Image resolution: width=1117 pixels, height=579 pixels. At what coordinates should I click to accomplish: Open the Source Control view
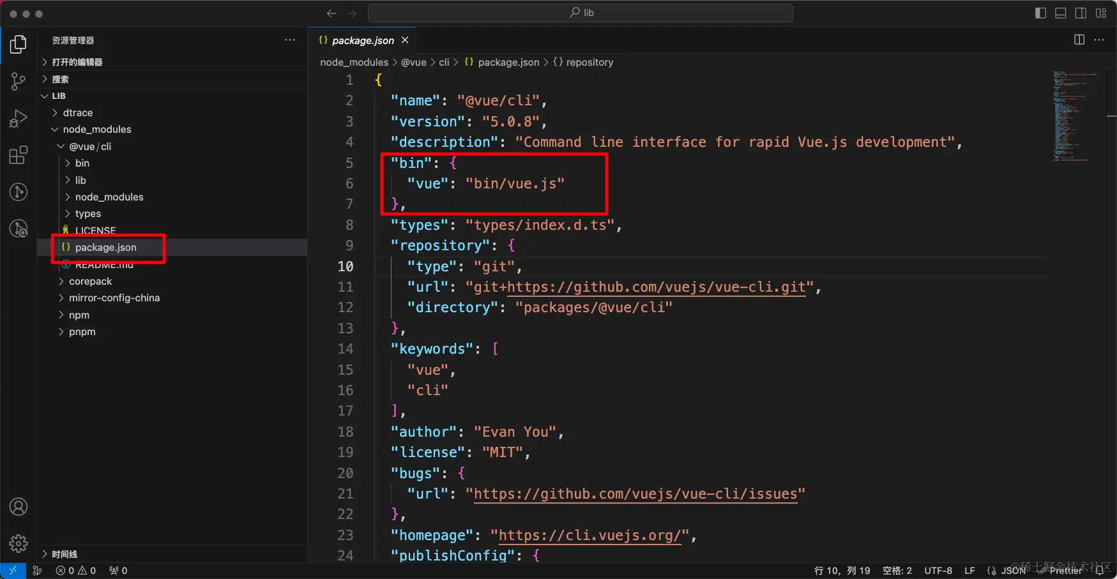point(19,81)
